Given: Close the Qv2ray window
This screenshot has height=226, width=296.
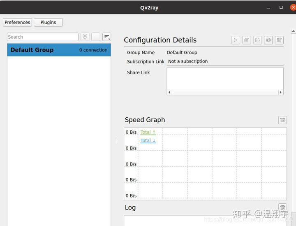Looking at the screenshot, I should click(293, 7).
